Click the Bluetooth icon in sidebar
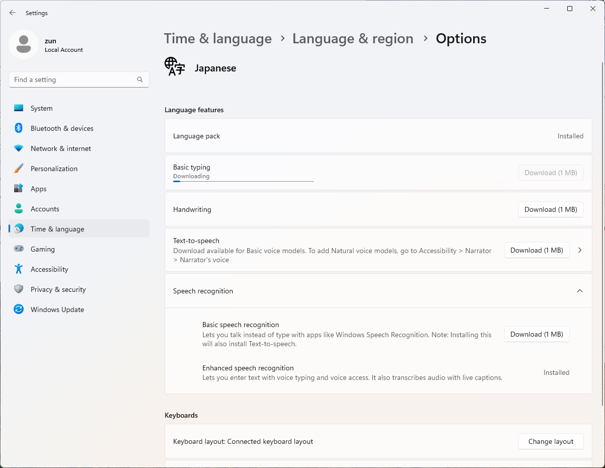The image size is (605, 468). 19,128
